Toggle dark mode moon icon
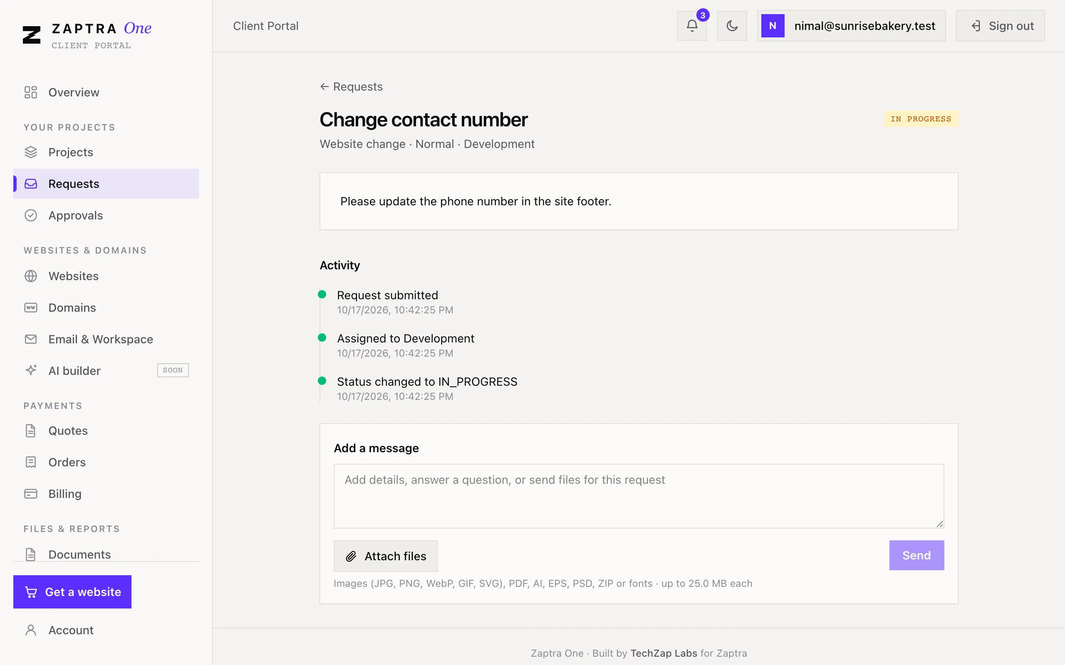The width and height of the screenshot is (1065, 665). (x=732, y=26)
